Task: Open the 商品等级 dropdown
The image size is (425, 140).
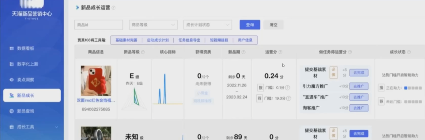Action: click(x=153, y=25)
